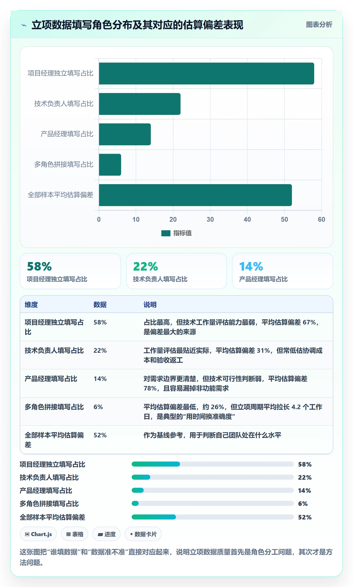This screenshot has width=353, height=587.
Task: Click the bar icon in the 进度 tag
Action: (x=100, y=534)
